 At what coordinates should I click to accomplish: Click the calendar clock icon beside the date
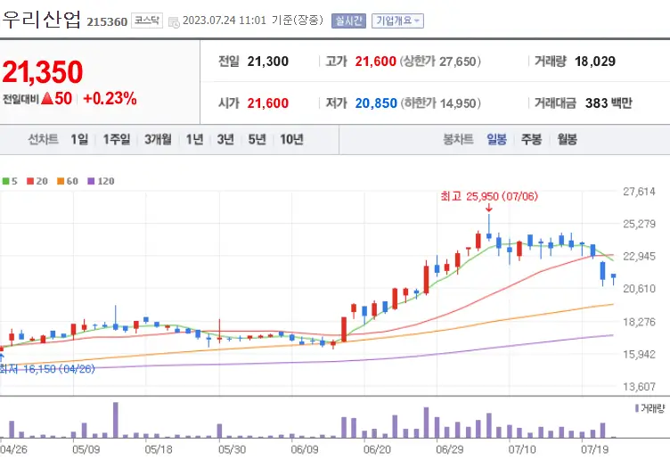click(174, 21)
